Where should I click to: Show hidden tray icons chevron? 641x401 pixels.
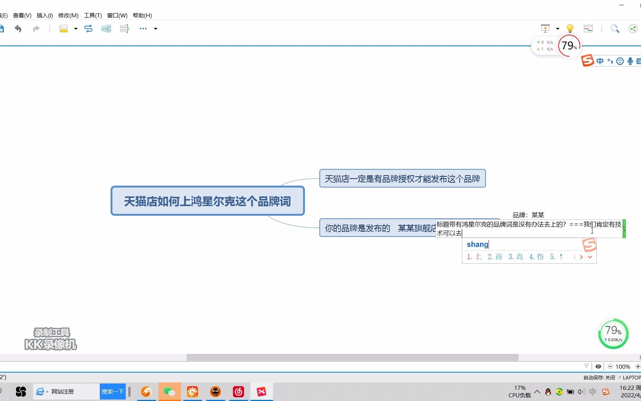[x=537, y=391]
